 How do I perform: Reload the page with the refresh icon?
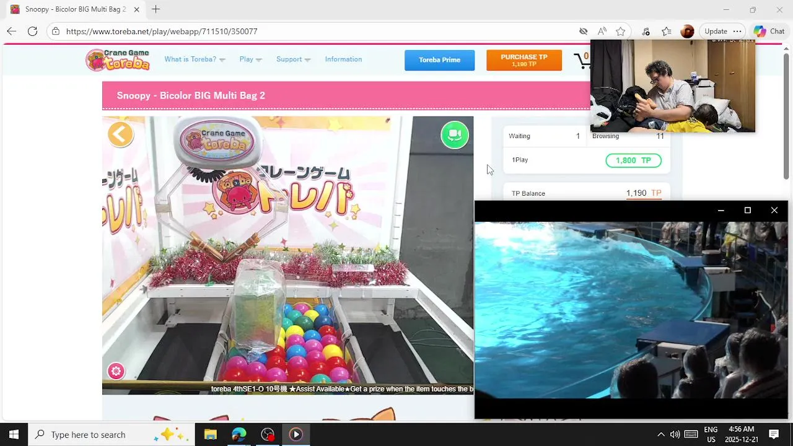click(x=32, y=31)
